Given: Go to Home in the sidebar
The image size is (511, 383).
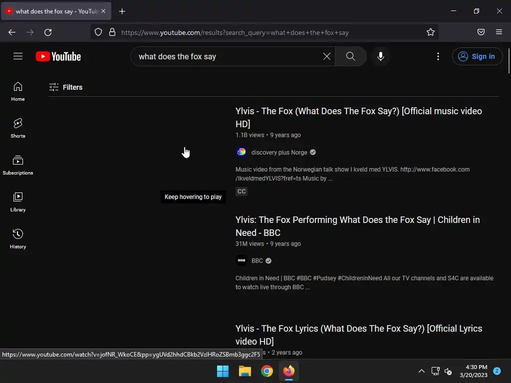Looking at the screenshot, I should [x=18, y=92].
